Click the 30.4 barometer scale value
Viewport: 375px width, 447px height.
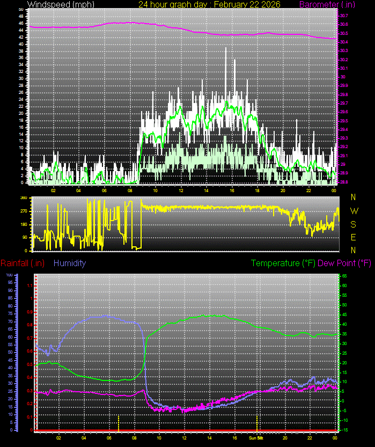pyautogui.click(x=344, y=42)
